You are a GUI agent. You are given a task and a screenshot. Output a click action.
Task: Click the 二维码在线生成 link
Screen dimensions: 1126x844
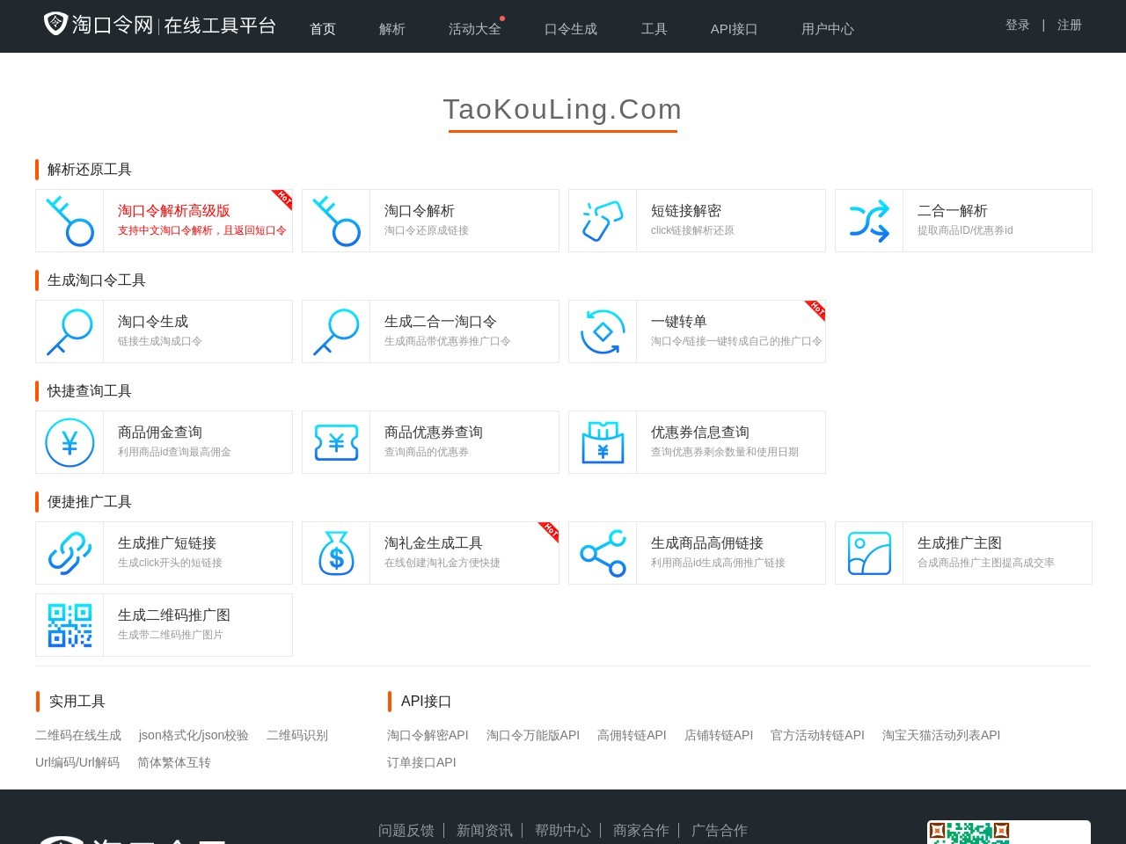(x=78, y=735)
